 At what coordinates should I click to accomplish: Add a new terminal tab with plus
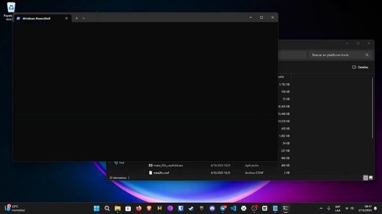[x=76, y=18]
